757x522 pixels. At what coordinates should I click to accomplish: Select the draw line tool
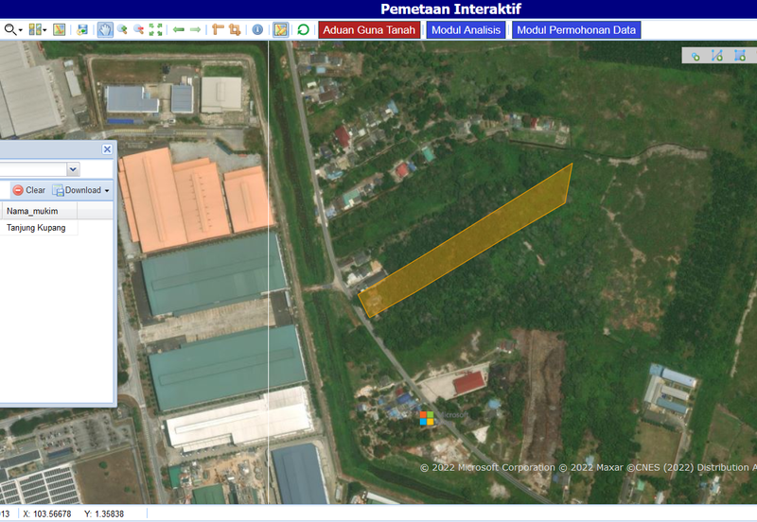[717, 56]
